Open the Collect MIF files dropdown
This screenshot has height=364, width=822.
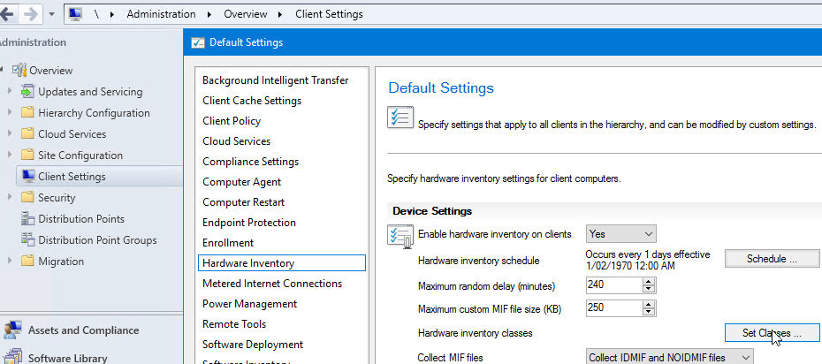670,357
